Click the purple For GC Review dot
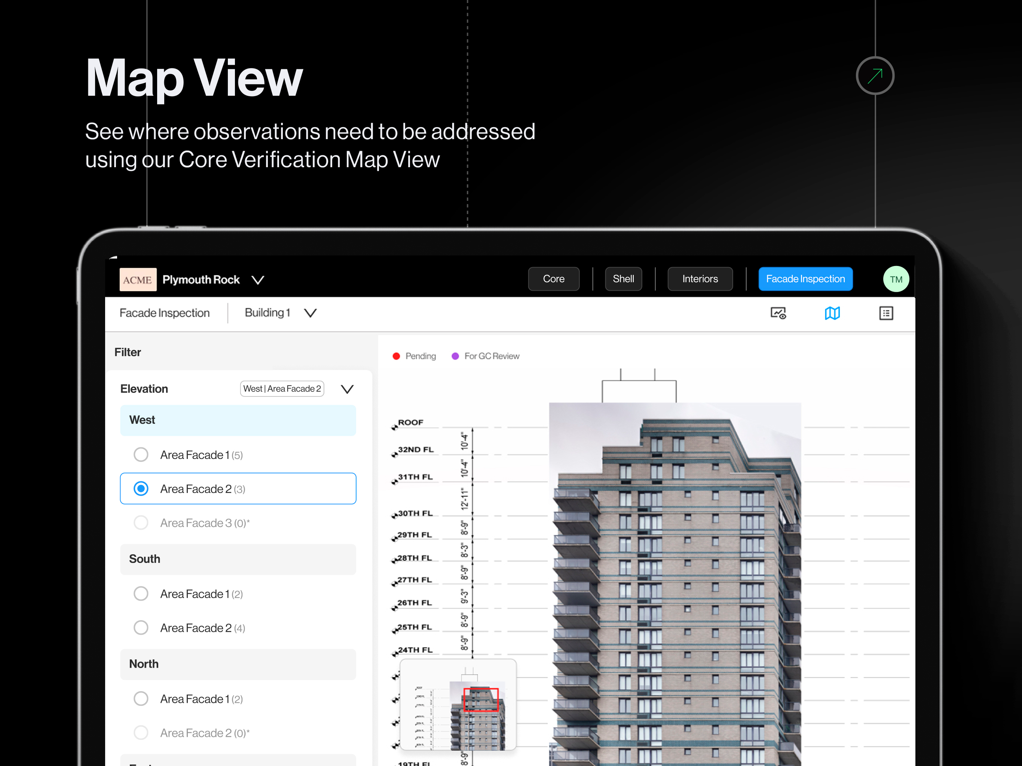 455,356
